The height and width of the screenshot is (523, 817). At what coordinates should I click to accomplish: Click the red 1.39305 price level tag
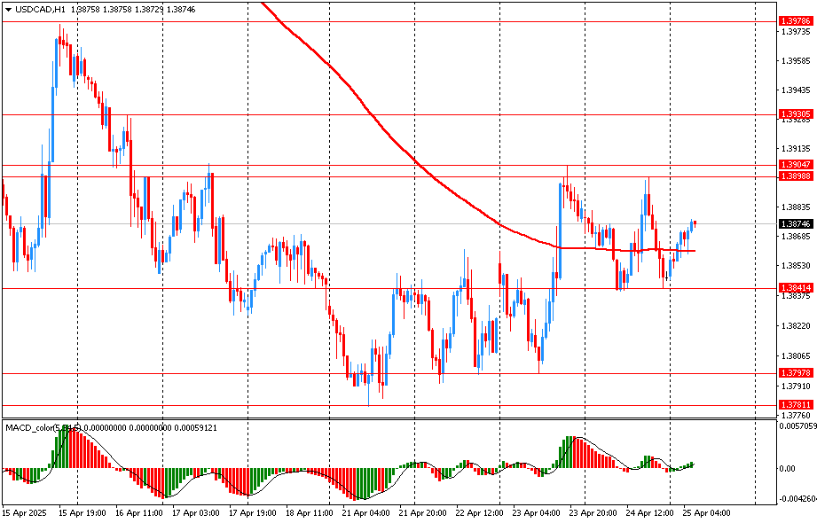[x=796, y=114]
